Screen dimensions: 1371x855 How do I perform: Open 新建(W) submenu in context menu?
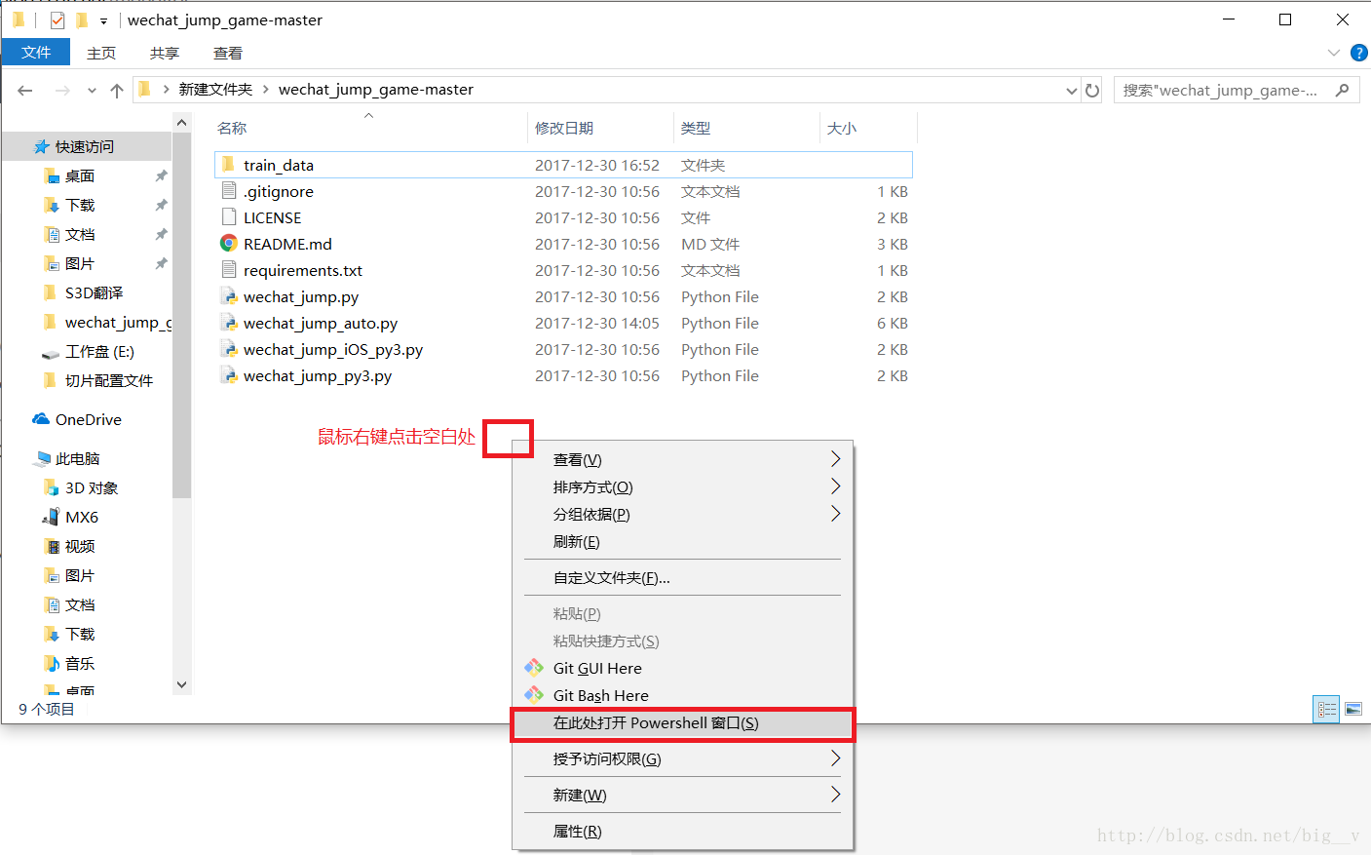(x=682, y=795)
